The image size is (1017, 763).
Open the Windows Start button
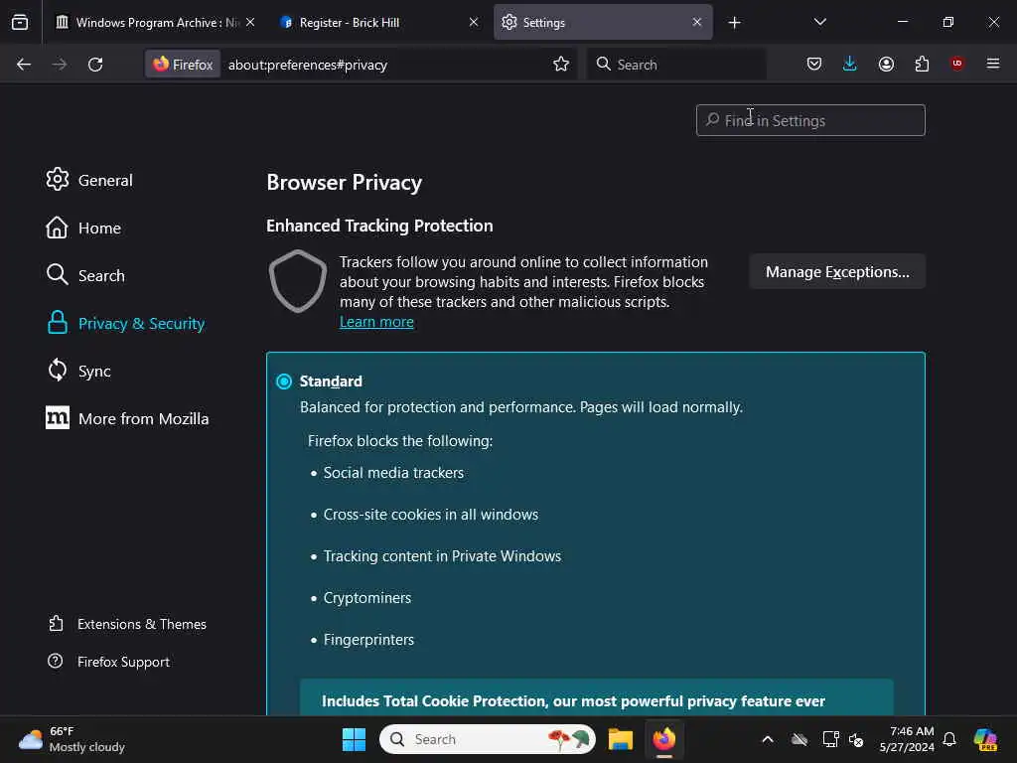pyautogui.click(x=354, y=739)
